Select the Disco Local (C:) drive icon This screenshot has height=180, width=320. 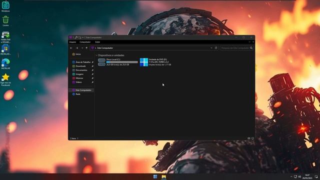click(x=101, y=62)
